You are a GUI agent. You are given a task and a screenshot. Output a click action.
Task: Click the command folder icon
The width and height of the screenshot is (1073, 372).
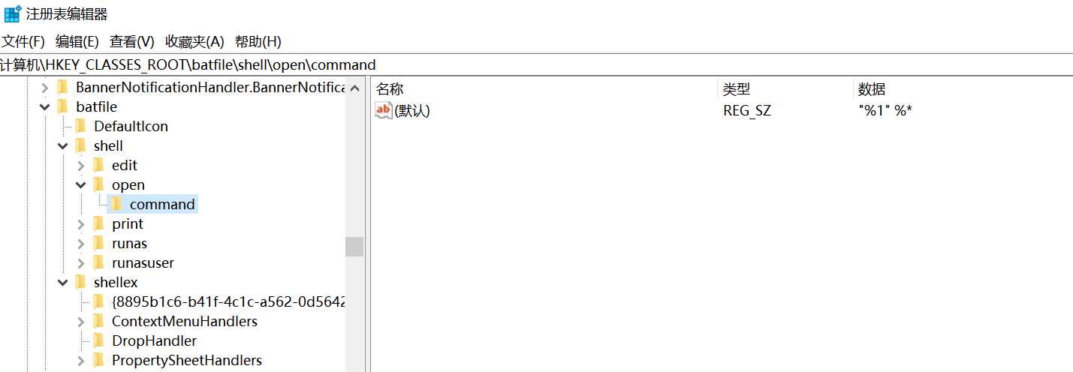tap(116, 205)
